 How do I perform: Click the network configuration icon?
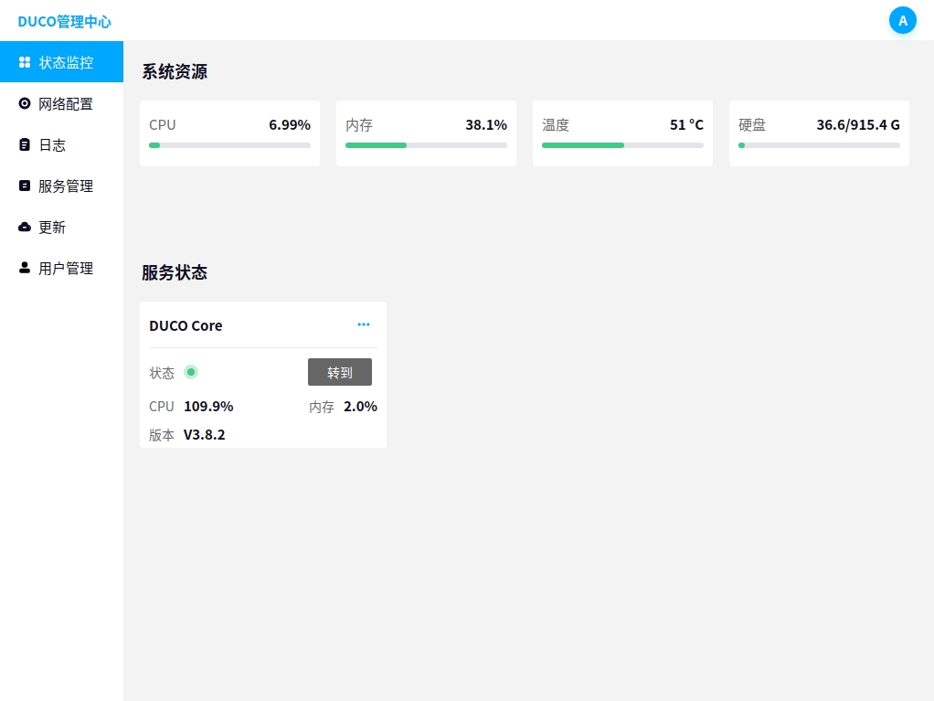(25, 103)
